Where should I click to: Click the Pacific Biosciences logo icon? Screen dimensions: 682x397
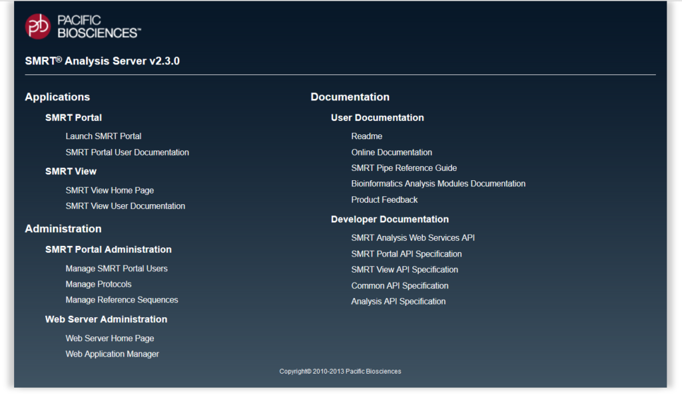[38, 26]
